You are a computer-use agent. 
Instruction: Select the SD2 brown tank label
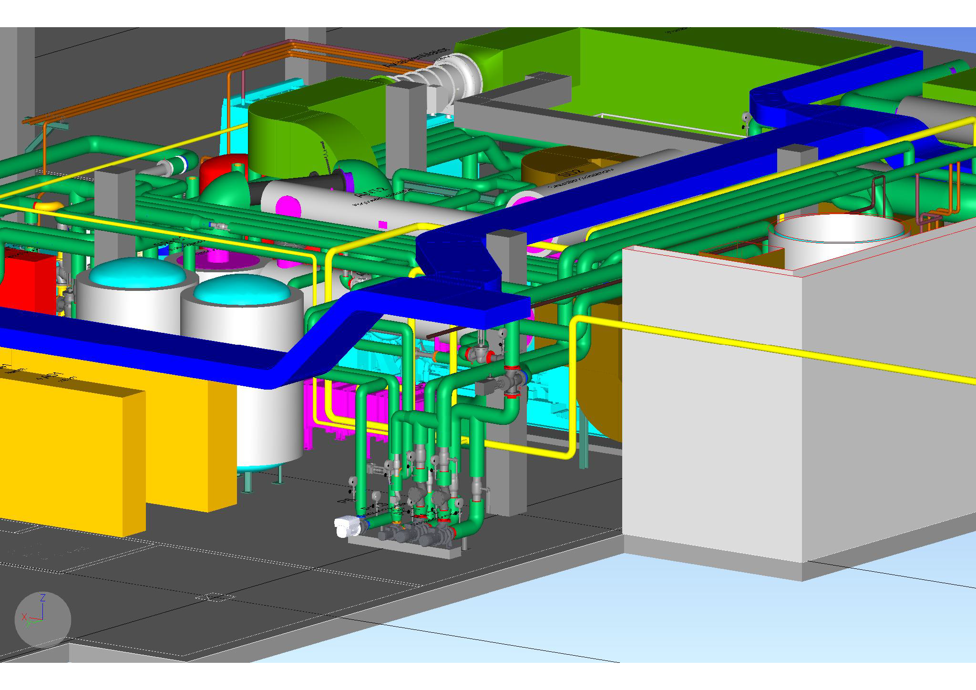tap(571, 172)
